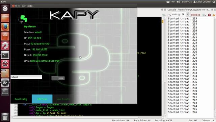Click the yellow warning triangle icon
The image size is (216, 122).
[214, 15]
